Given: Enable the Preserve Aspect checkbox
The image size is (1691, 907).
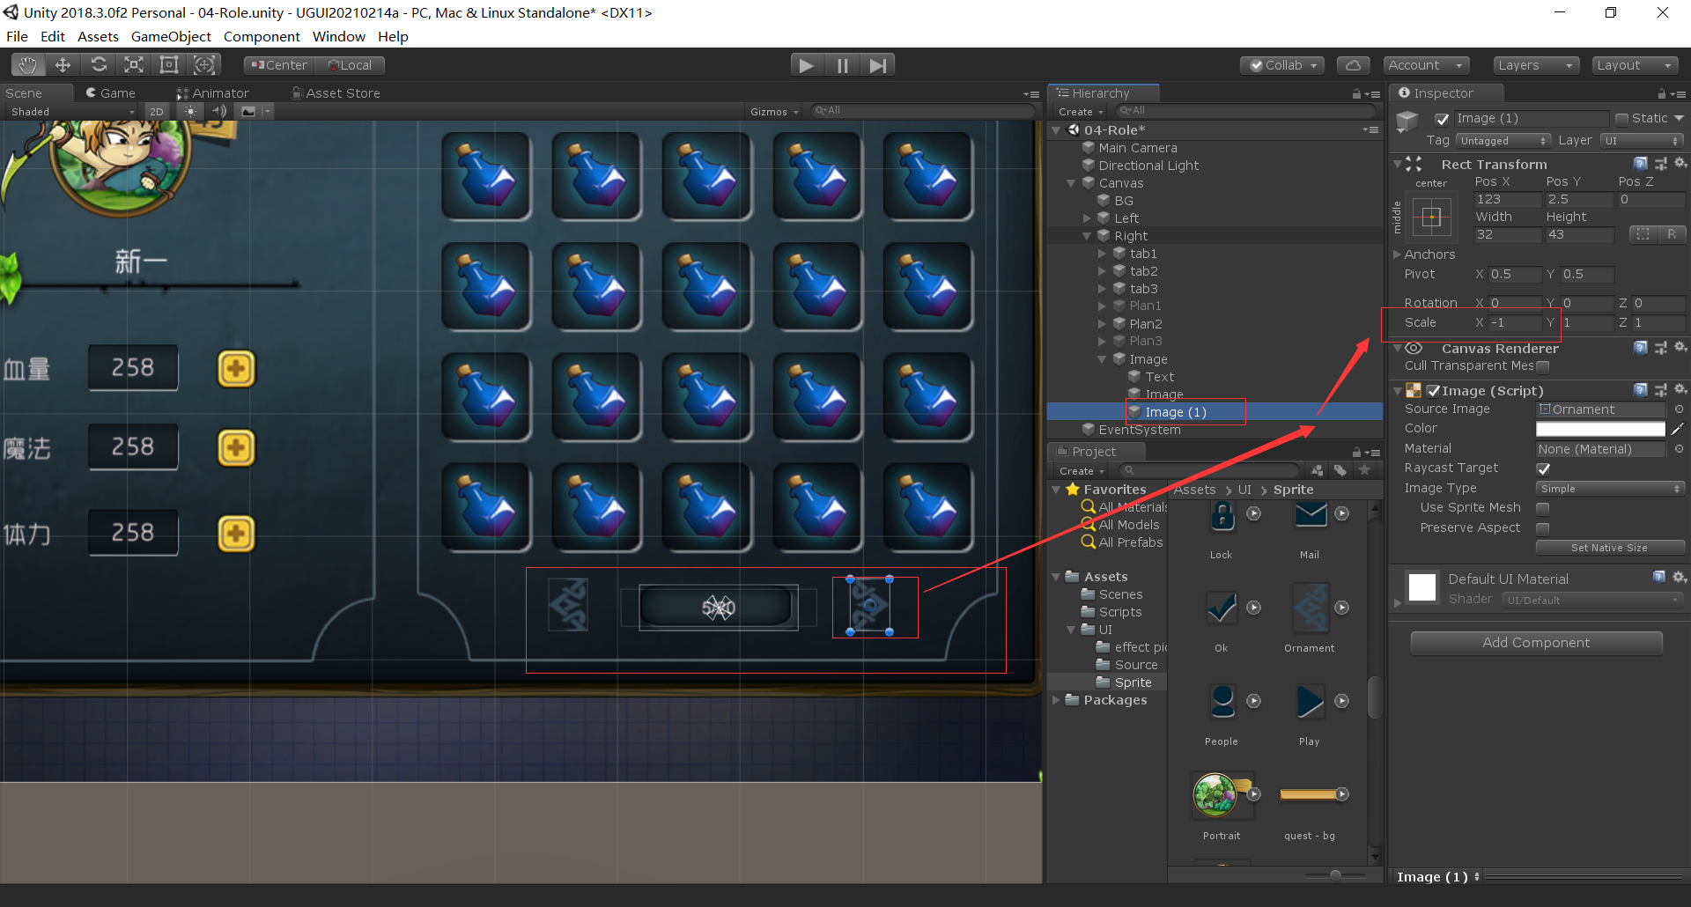Looking at the screenshot, I should click(x=1542, y=528).
